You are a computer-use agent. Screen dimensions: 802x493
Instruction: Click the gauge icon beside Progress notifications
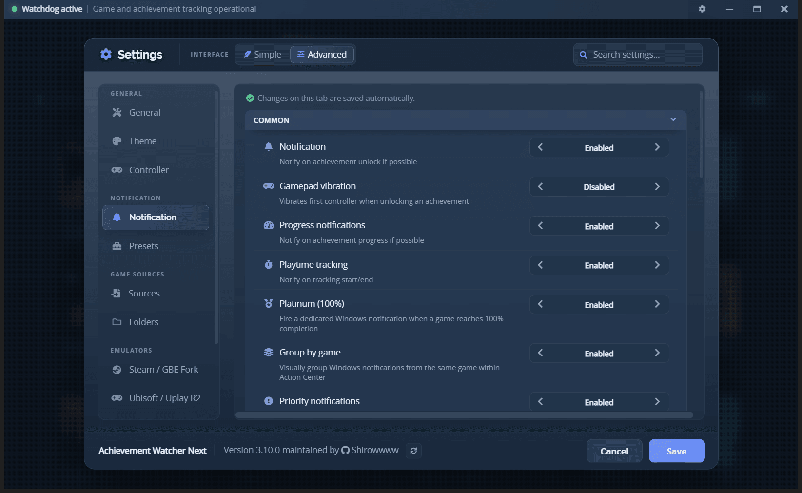[268, 225]
